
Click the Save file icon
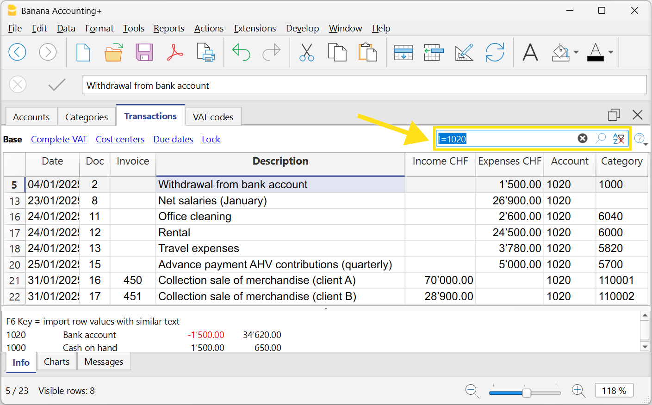pyautogui.click(x=144, y=52)
